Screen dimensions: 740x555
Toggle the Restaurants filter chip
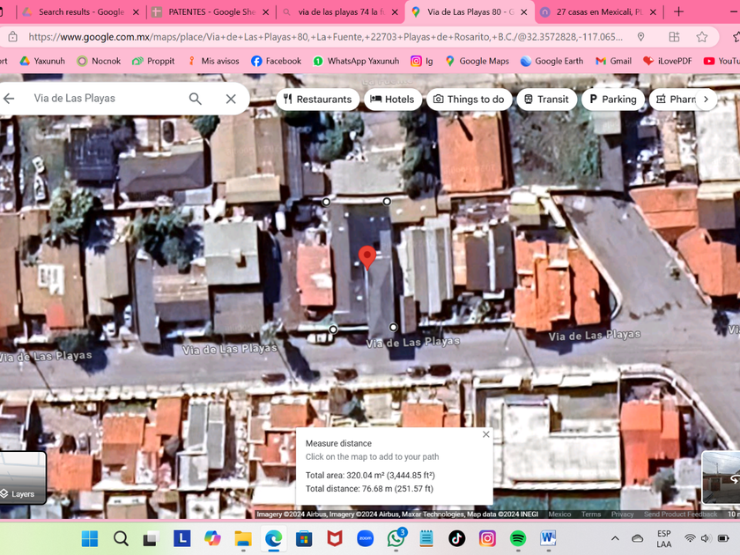tap(317, 100)
